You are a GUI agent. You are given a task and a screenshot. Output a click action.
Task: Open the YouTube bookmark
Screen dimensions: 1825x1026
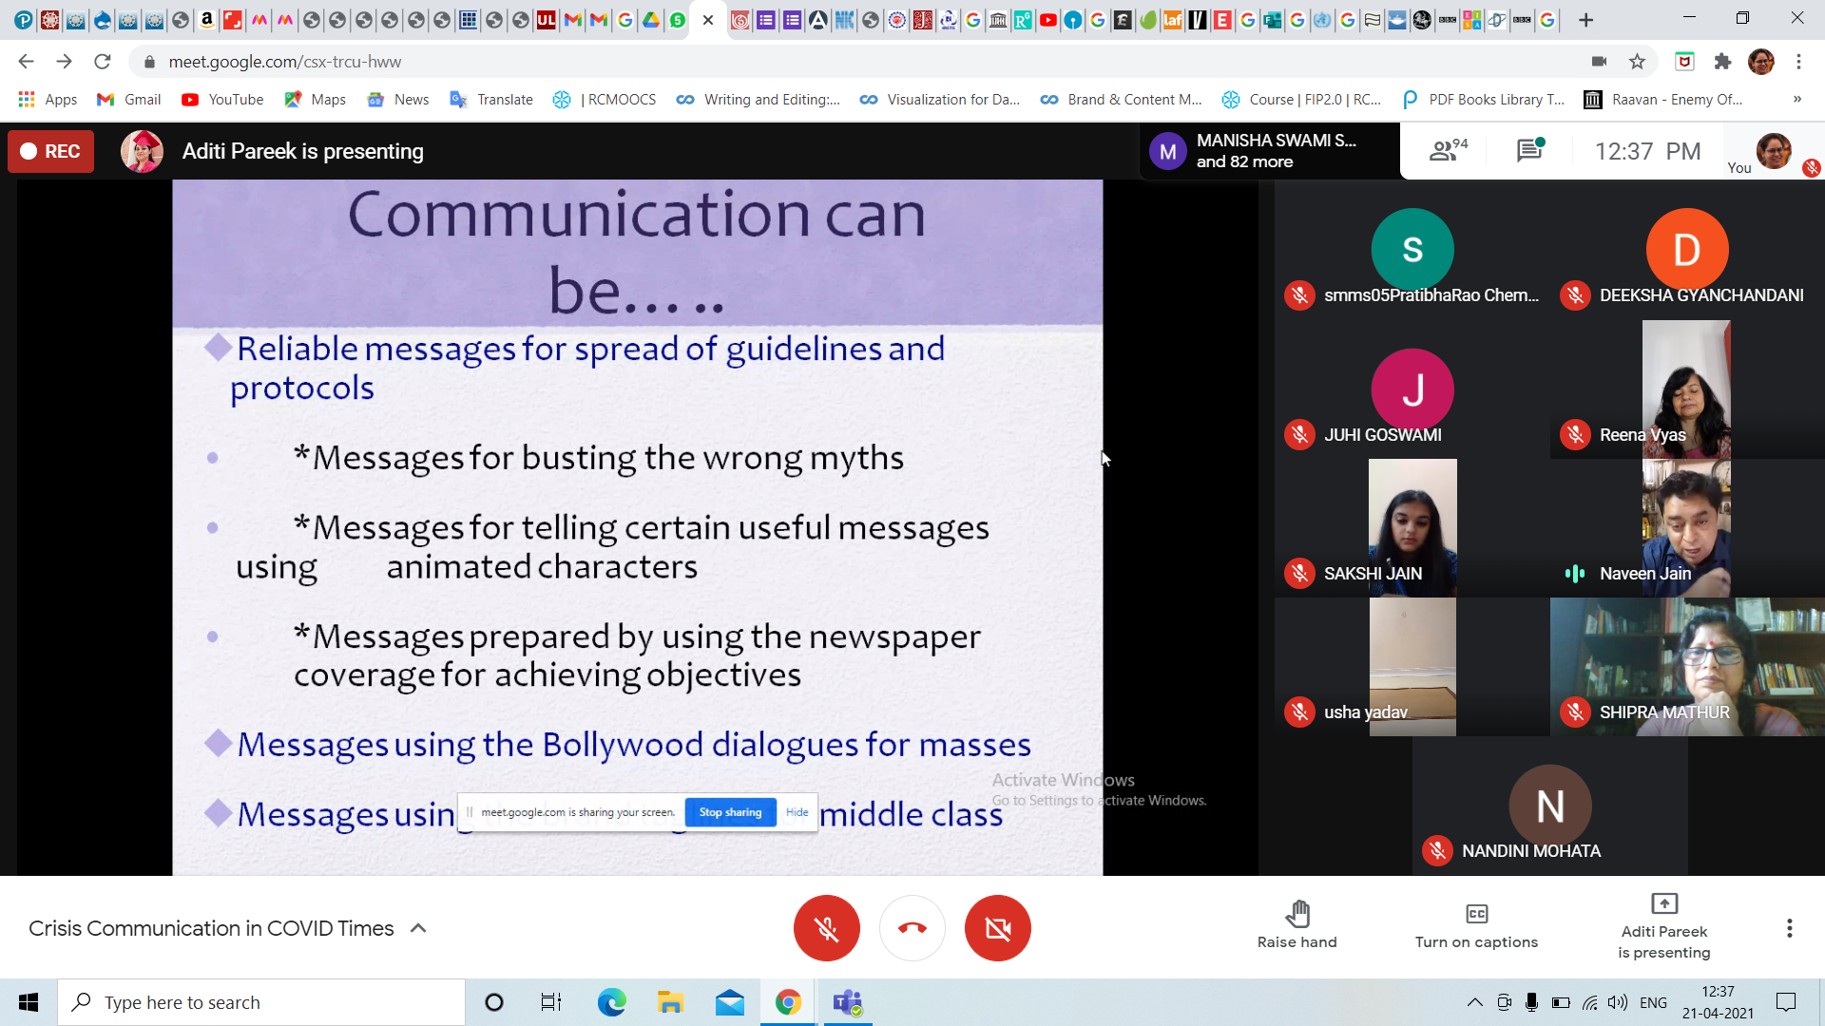[222, 99]
